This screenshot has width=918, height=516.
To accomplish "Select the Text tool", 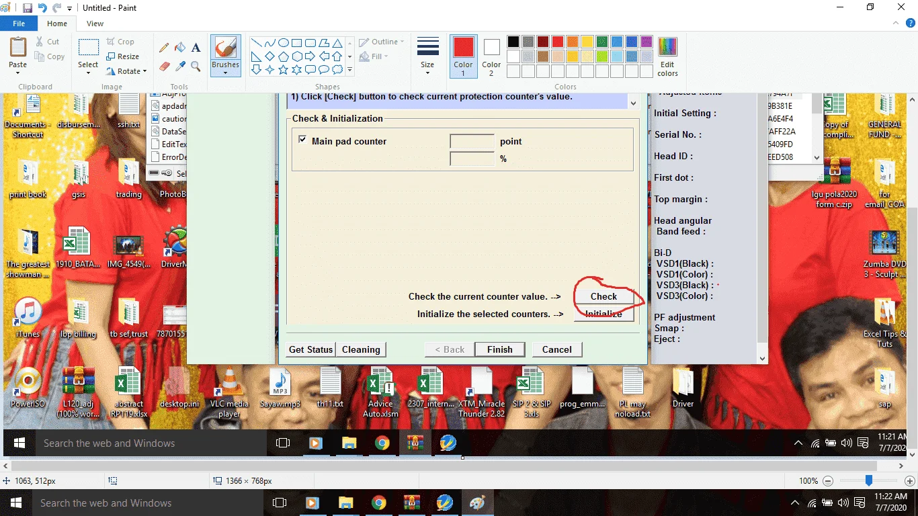I will (x=196, y=48).
